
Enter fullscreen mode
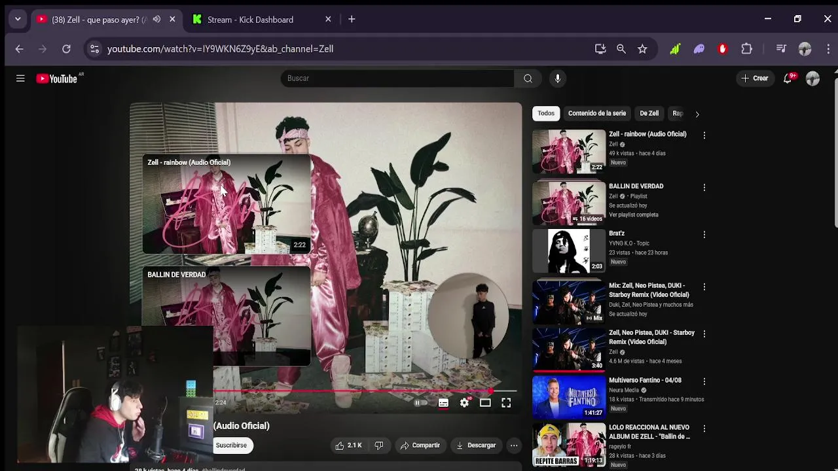tap(506, 403)
